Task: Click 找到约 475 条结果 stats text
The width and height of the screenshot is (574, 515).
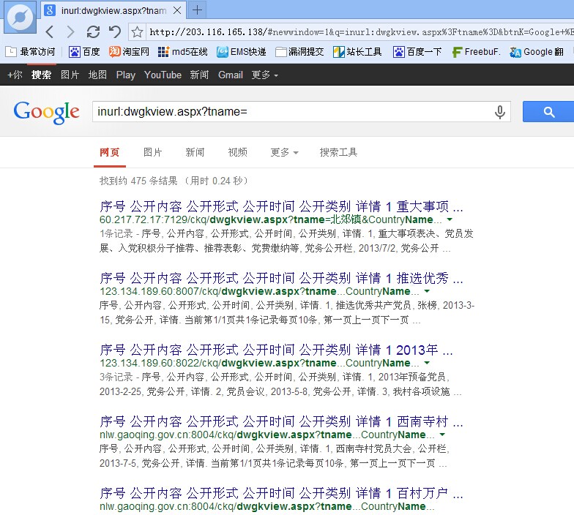Action: point(174,181)
